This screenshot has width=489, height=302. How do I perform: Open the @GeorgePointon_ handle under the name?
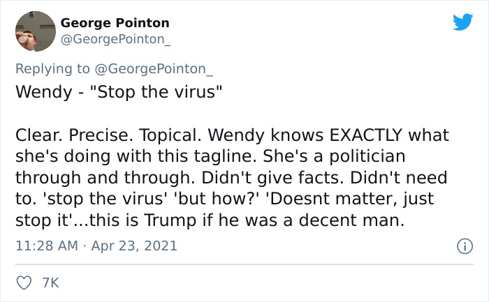(x=116, y=39)
